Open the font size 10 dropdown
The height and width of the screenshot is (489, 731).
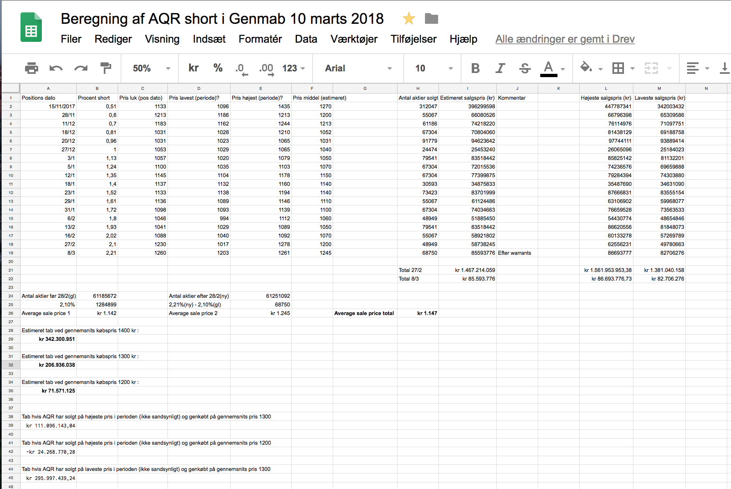coord(434,68)
